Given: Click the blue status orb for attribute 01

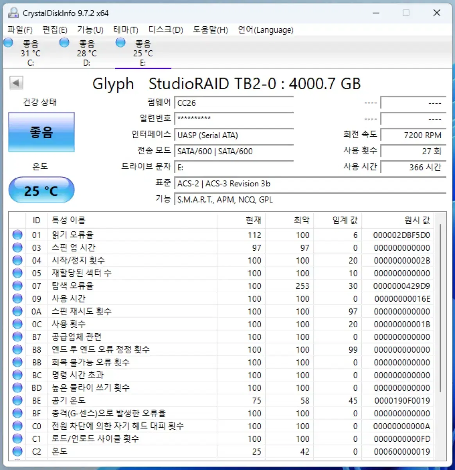Looking at the screenshot, I should [x=17, y=235].
